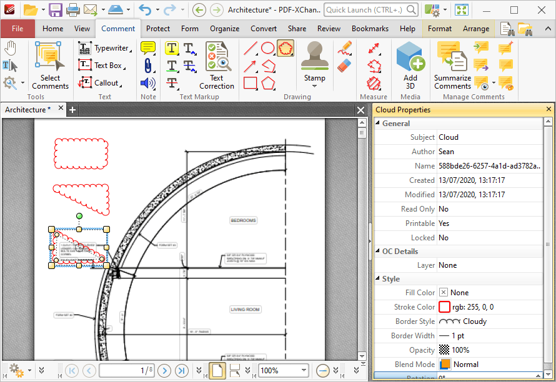
Task: Select the Eraser tool
Action: 345,66
